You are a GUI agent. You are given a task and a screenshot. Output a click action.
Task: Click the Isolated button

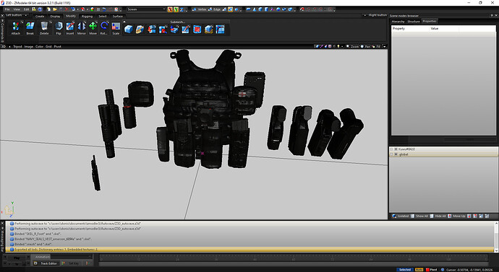[x=401, y=216]
